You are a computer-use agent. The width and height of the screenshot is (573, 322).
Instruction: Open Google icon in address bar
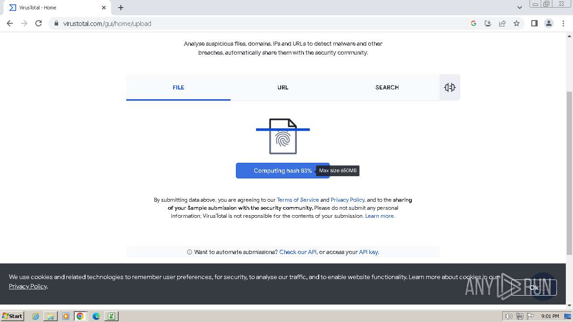pyautogui.click(x=474, y=23)
